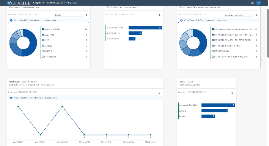Open drill-down icon in accounts per person card
The width and height of the screenshot is (269, 146).
point(159,15)
